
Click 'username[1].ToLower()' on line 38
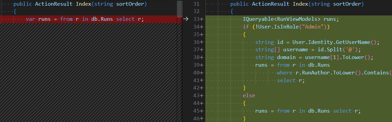click(x=337, y=58)
